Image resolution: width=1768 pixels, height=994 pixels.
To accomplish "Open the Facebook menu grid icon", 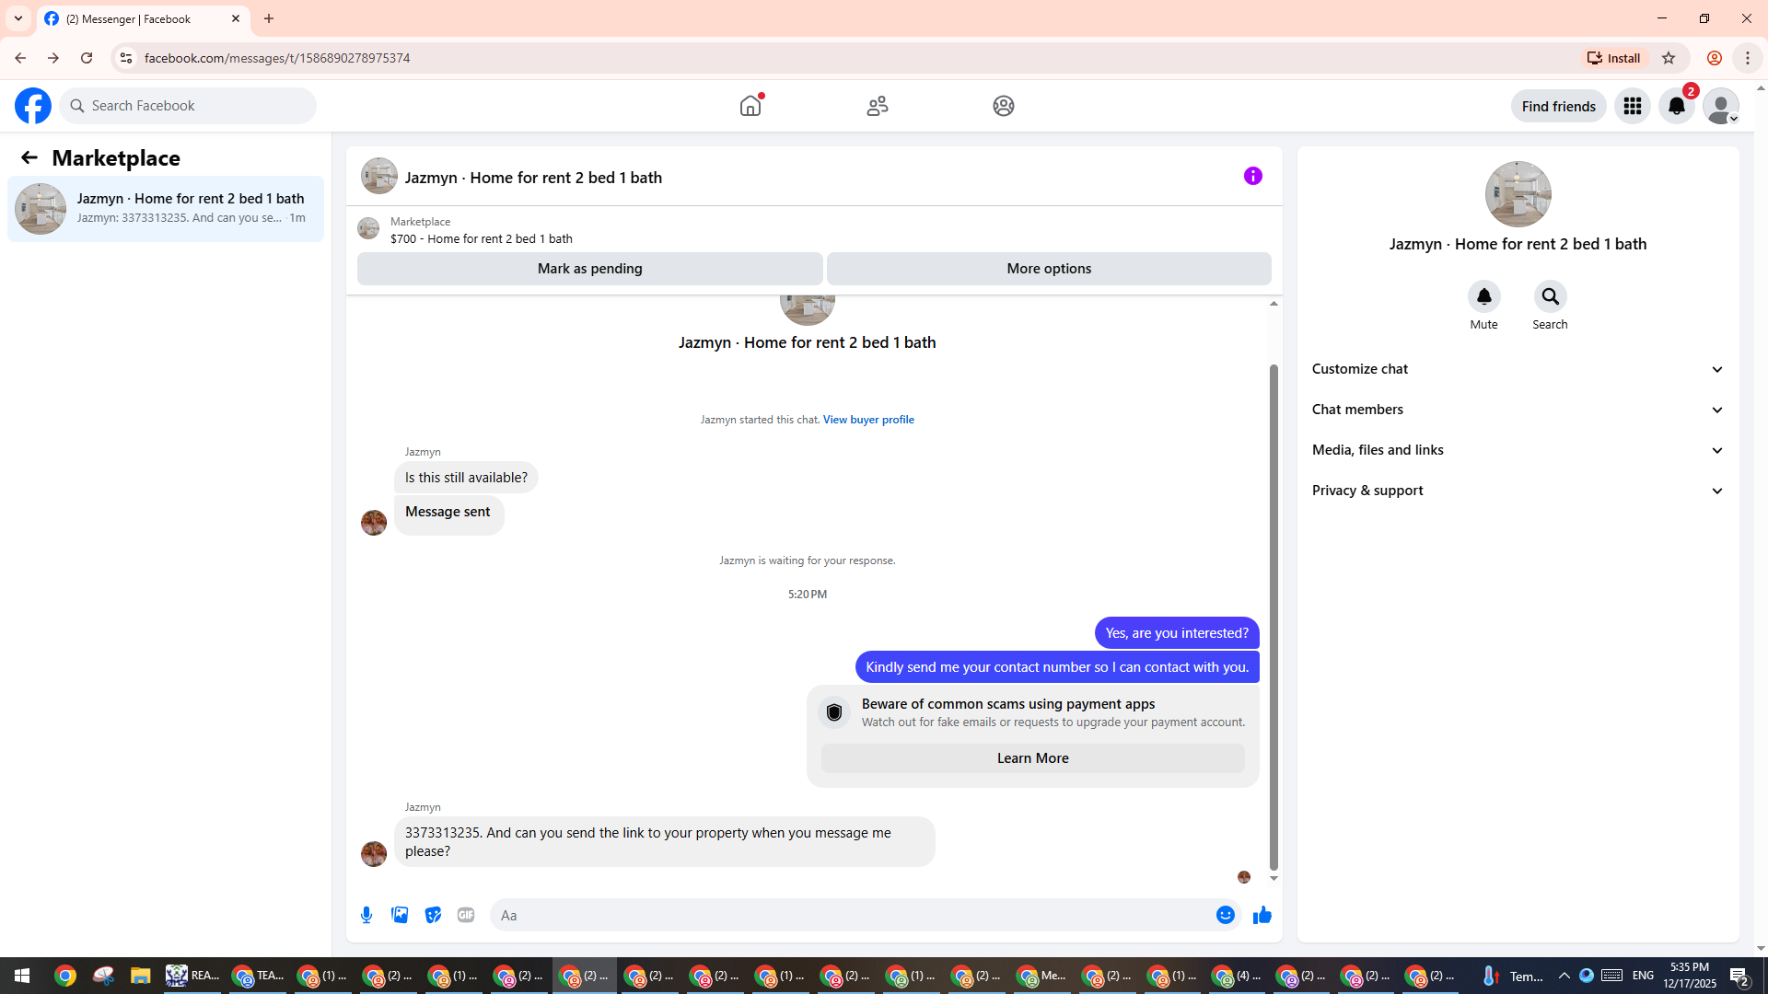I will (1632, 106).
